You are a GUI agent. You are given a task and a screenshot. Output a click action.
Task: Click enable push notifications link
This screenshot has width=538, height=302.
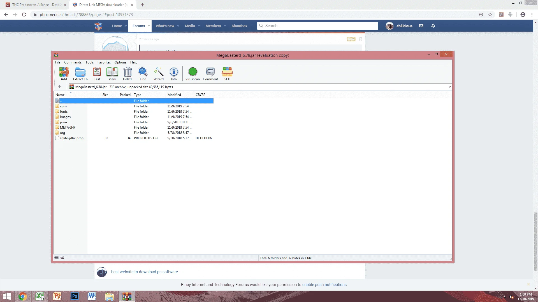pyautogui.click(x=325, y=285)
